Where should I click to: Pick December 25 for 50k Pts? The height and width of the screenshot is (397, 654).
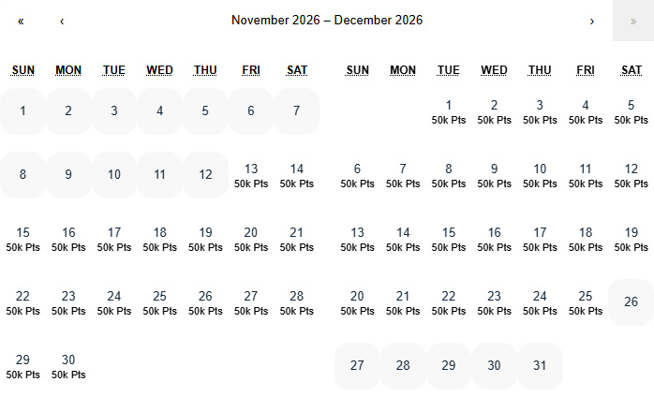(x=586, y=302)
